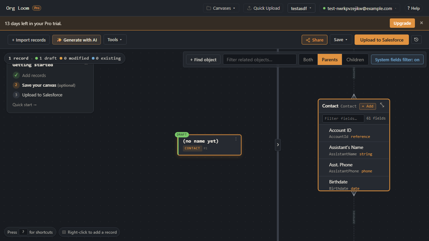
Task: Click the DRAFT badge on record card
Action: tap(182, 135)
